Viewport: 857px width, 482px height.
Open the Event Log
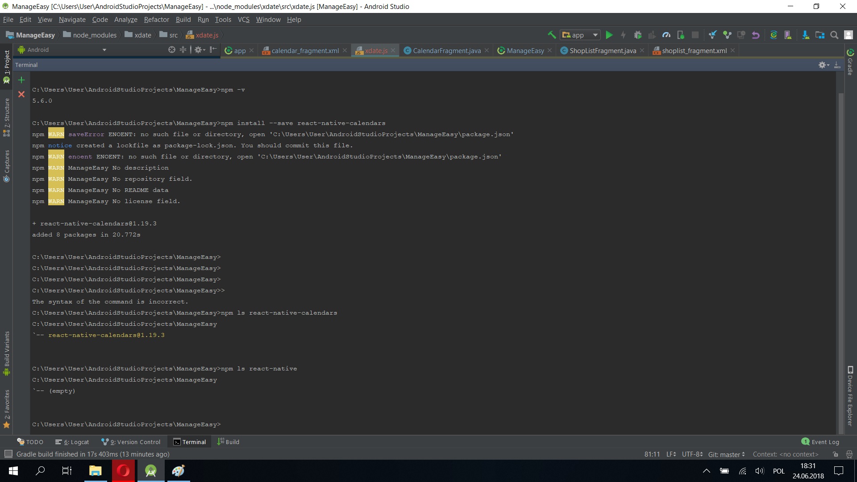click(x=820, y=441)
